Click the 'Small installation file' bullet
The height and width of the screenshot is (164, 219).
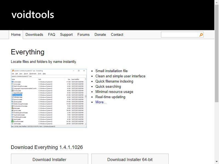tap(111, 71)
